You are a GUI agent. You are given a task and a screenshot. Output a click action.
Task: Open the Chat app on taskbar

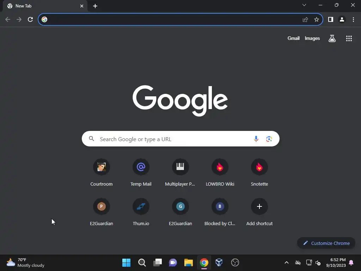pos(173,263)
